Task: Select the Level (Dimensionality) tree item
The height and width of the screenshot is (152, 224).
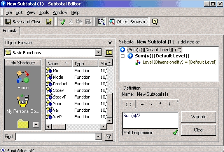Action: [180, 62]
